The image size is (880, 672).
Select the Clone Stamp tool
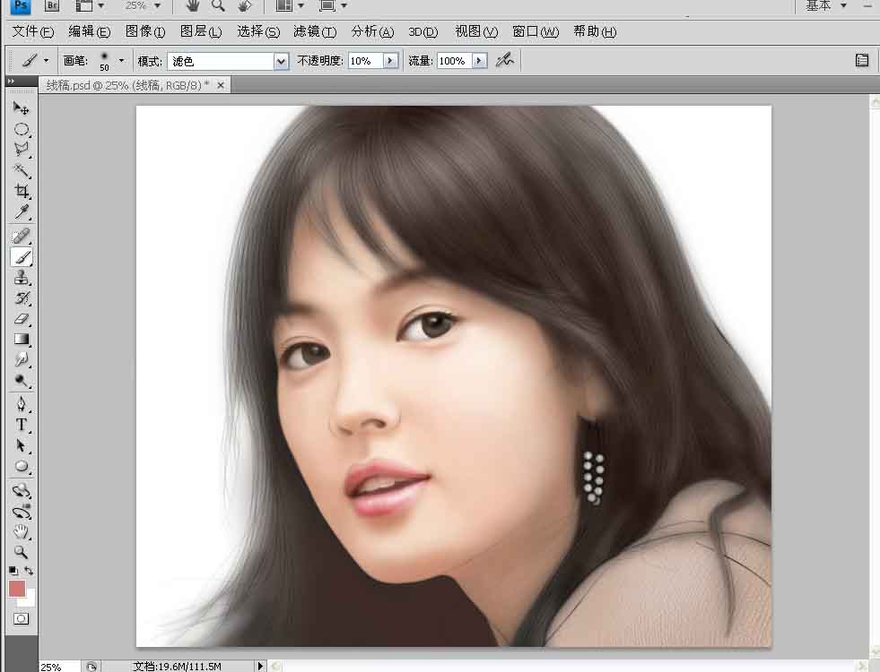click(x=22, y=278)
